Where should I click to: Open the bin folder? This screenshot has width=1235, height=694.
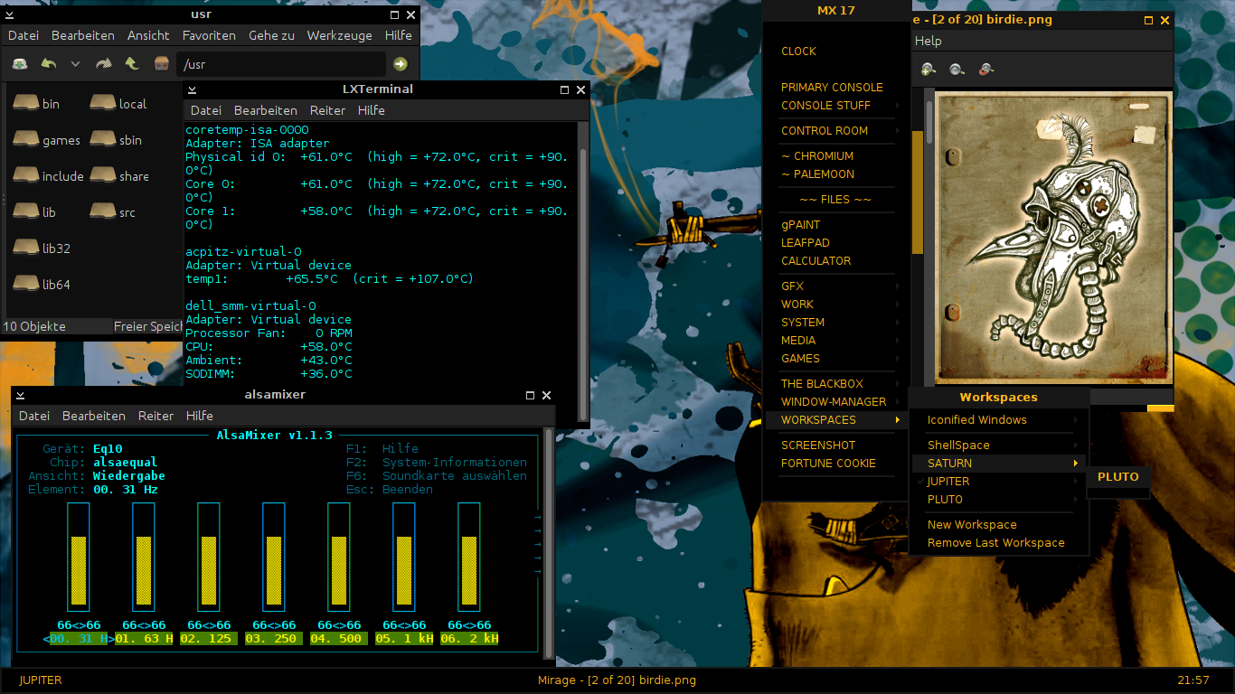pos(36,104)
